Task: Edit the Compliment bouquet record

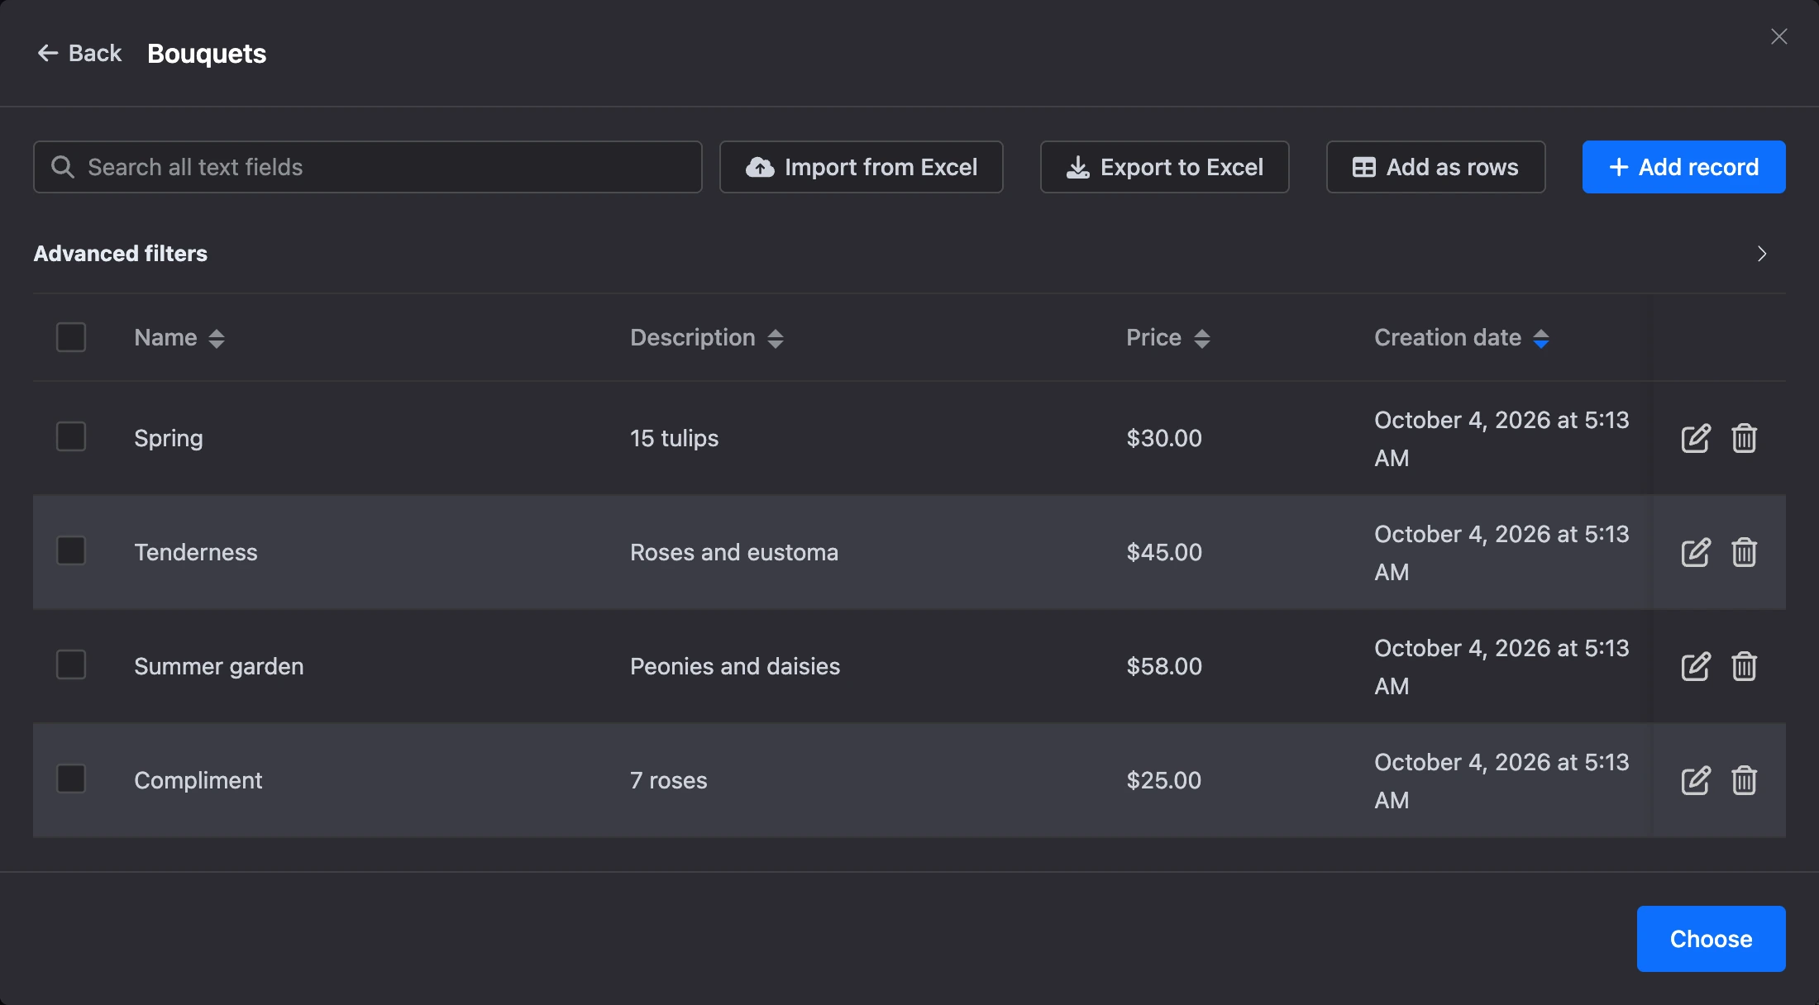Action: 1696,780
